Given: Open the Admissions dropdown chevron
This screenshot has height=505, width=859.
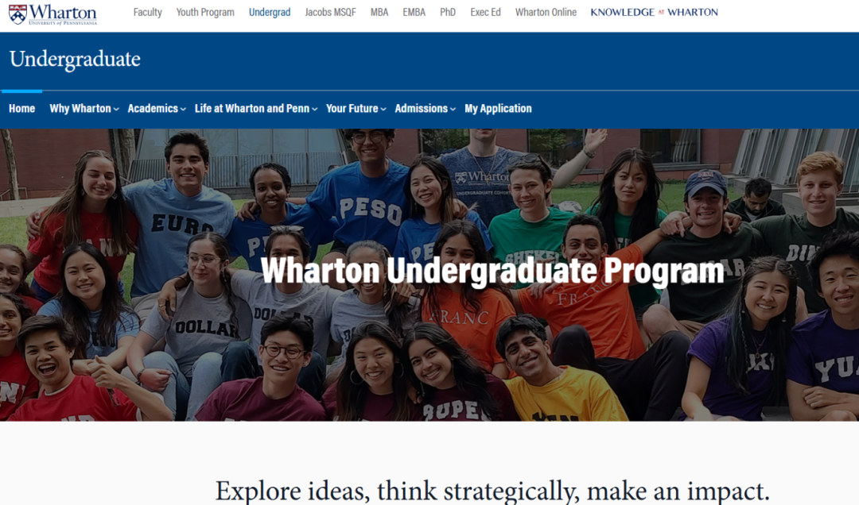Looking at the screenshot, I should click(x=453, y=110).
